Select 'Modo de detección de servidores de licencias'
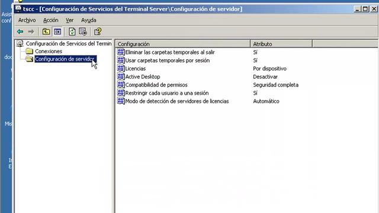This screenshot has height=213, width=379. click(x=177, y=101)
